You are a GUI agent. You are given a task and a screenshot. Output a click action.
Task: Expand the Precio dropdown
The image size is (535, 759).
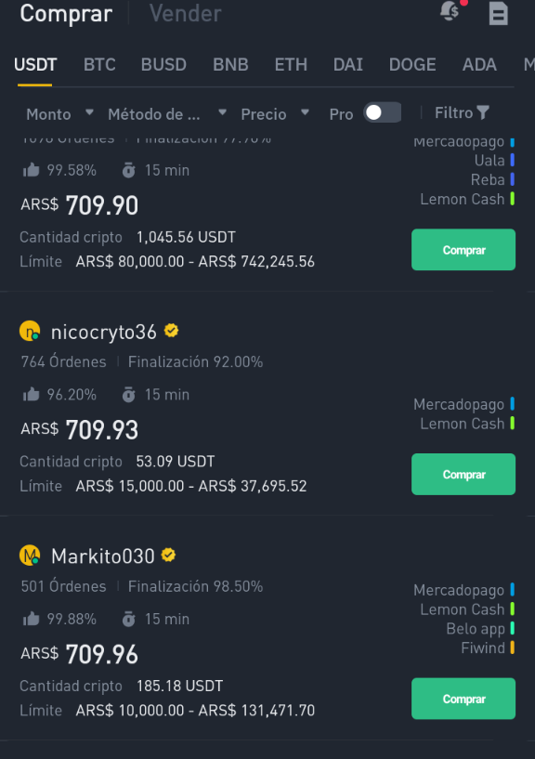click(275, 113)
